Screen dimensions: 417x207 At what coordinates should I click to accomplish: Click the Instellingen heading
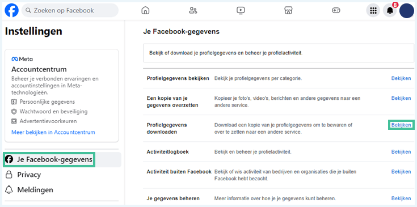pos(33,31)
